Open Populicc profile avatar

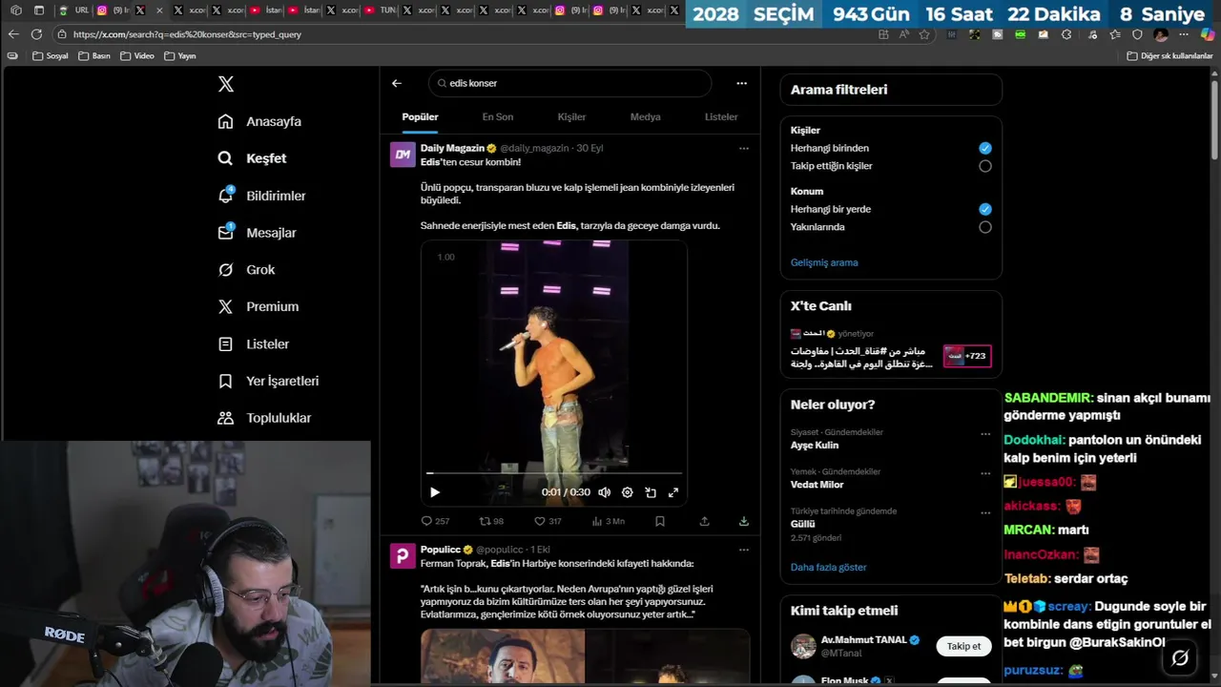tap(403, 556)
